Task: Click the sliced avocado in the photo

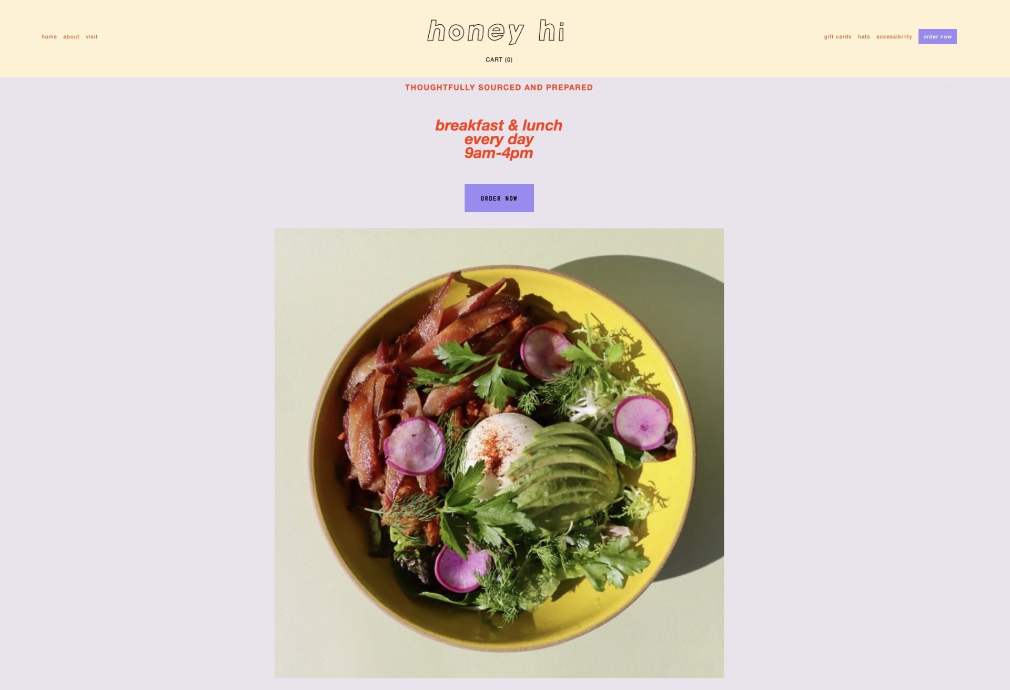Action: pos(565,474)
